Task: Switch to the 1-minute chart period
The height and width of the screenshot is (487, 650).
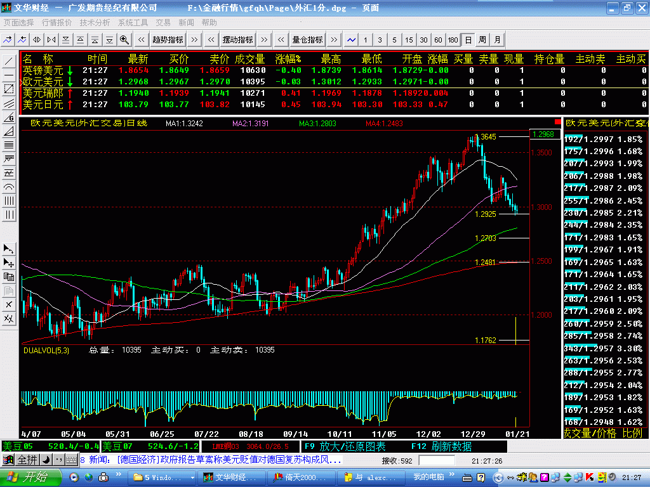Action: pos(365,40)
